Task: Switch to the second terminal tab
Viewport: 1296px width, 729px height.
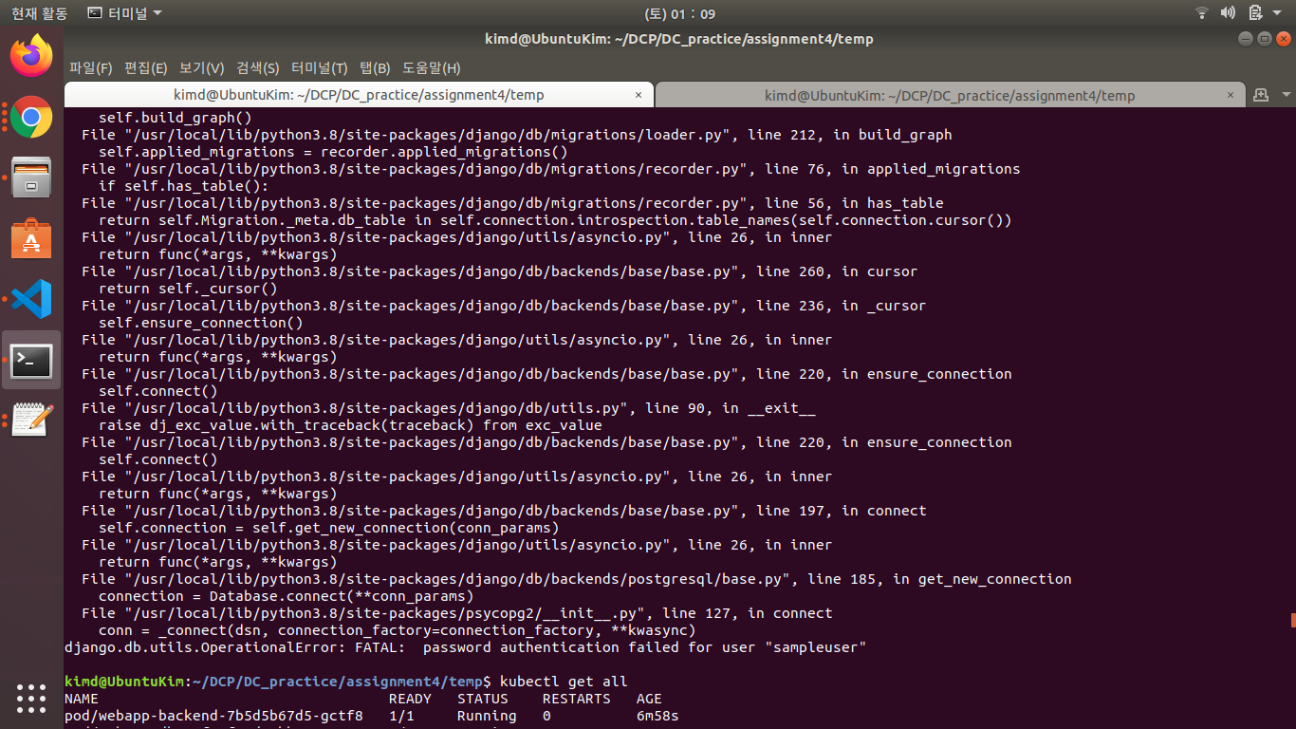Action: tap(950, 95)
